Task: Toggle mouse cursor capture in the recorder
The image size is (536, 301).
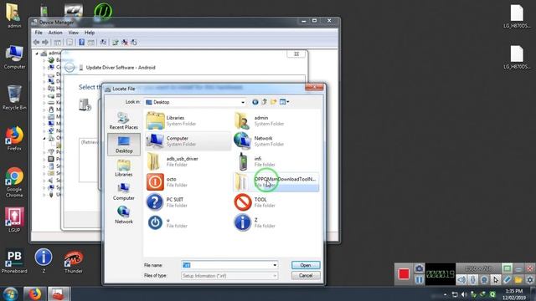Action: [495, 280]
